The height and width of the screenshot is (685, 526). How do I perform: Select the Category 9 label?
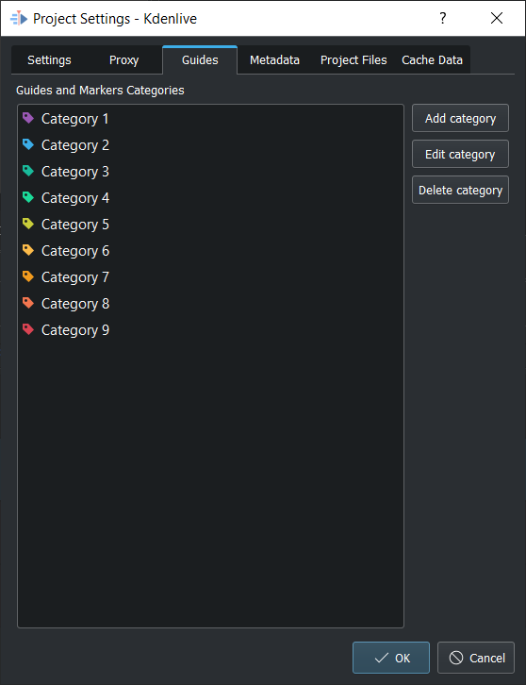(x=75, y=330)
